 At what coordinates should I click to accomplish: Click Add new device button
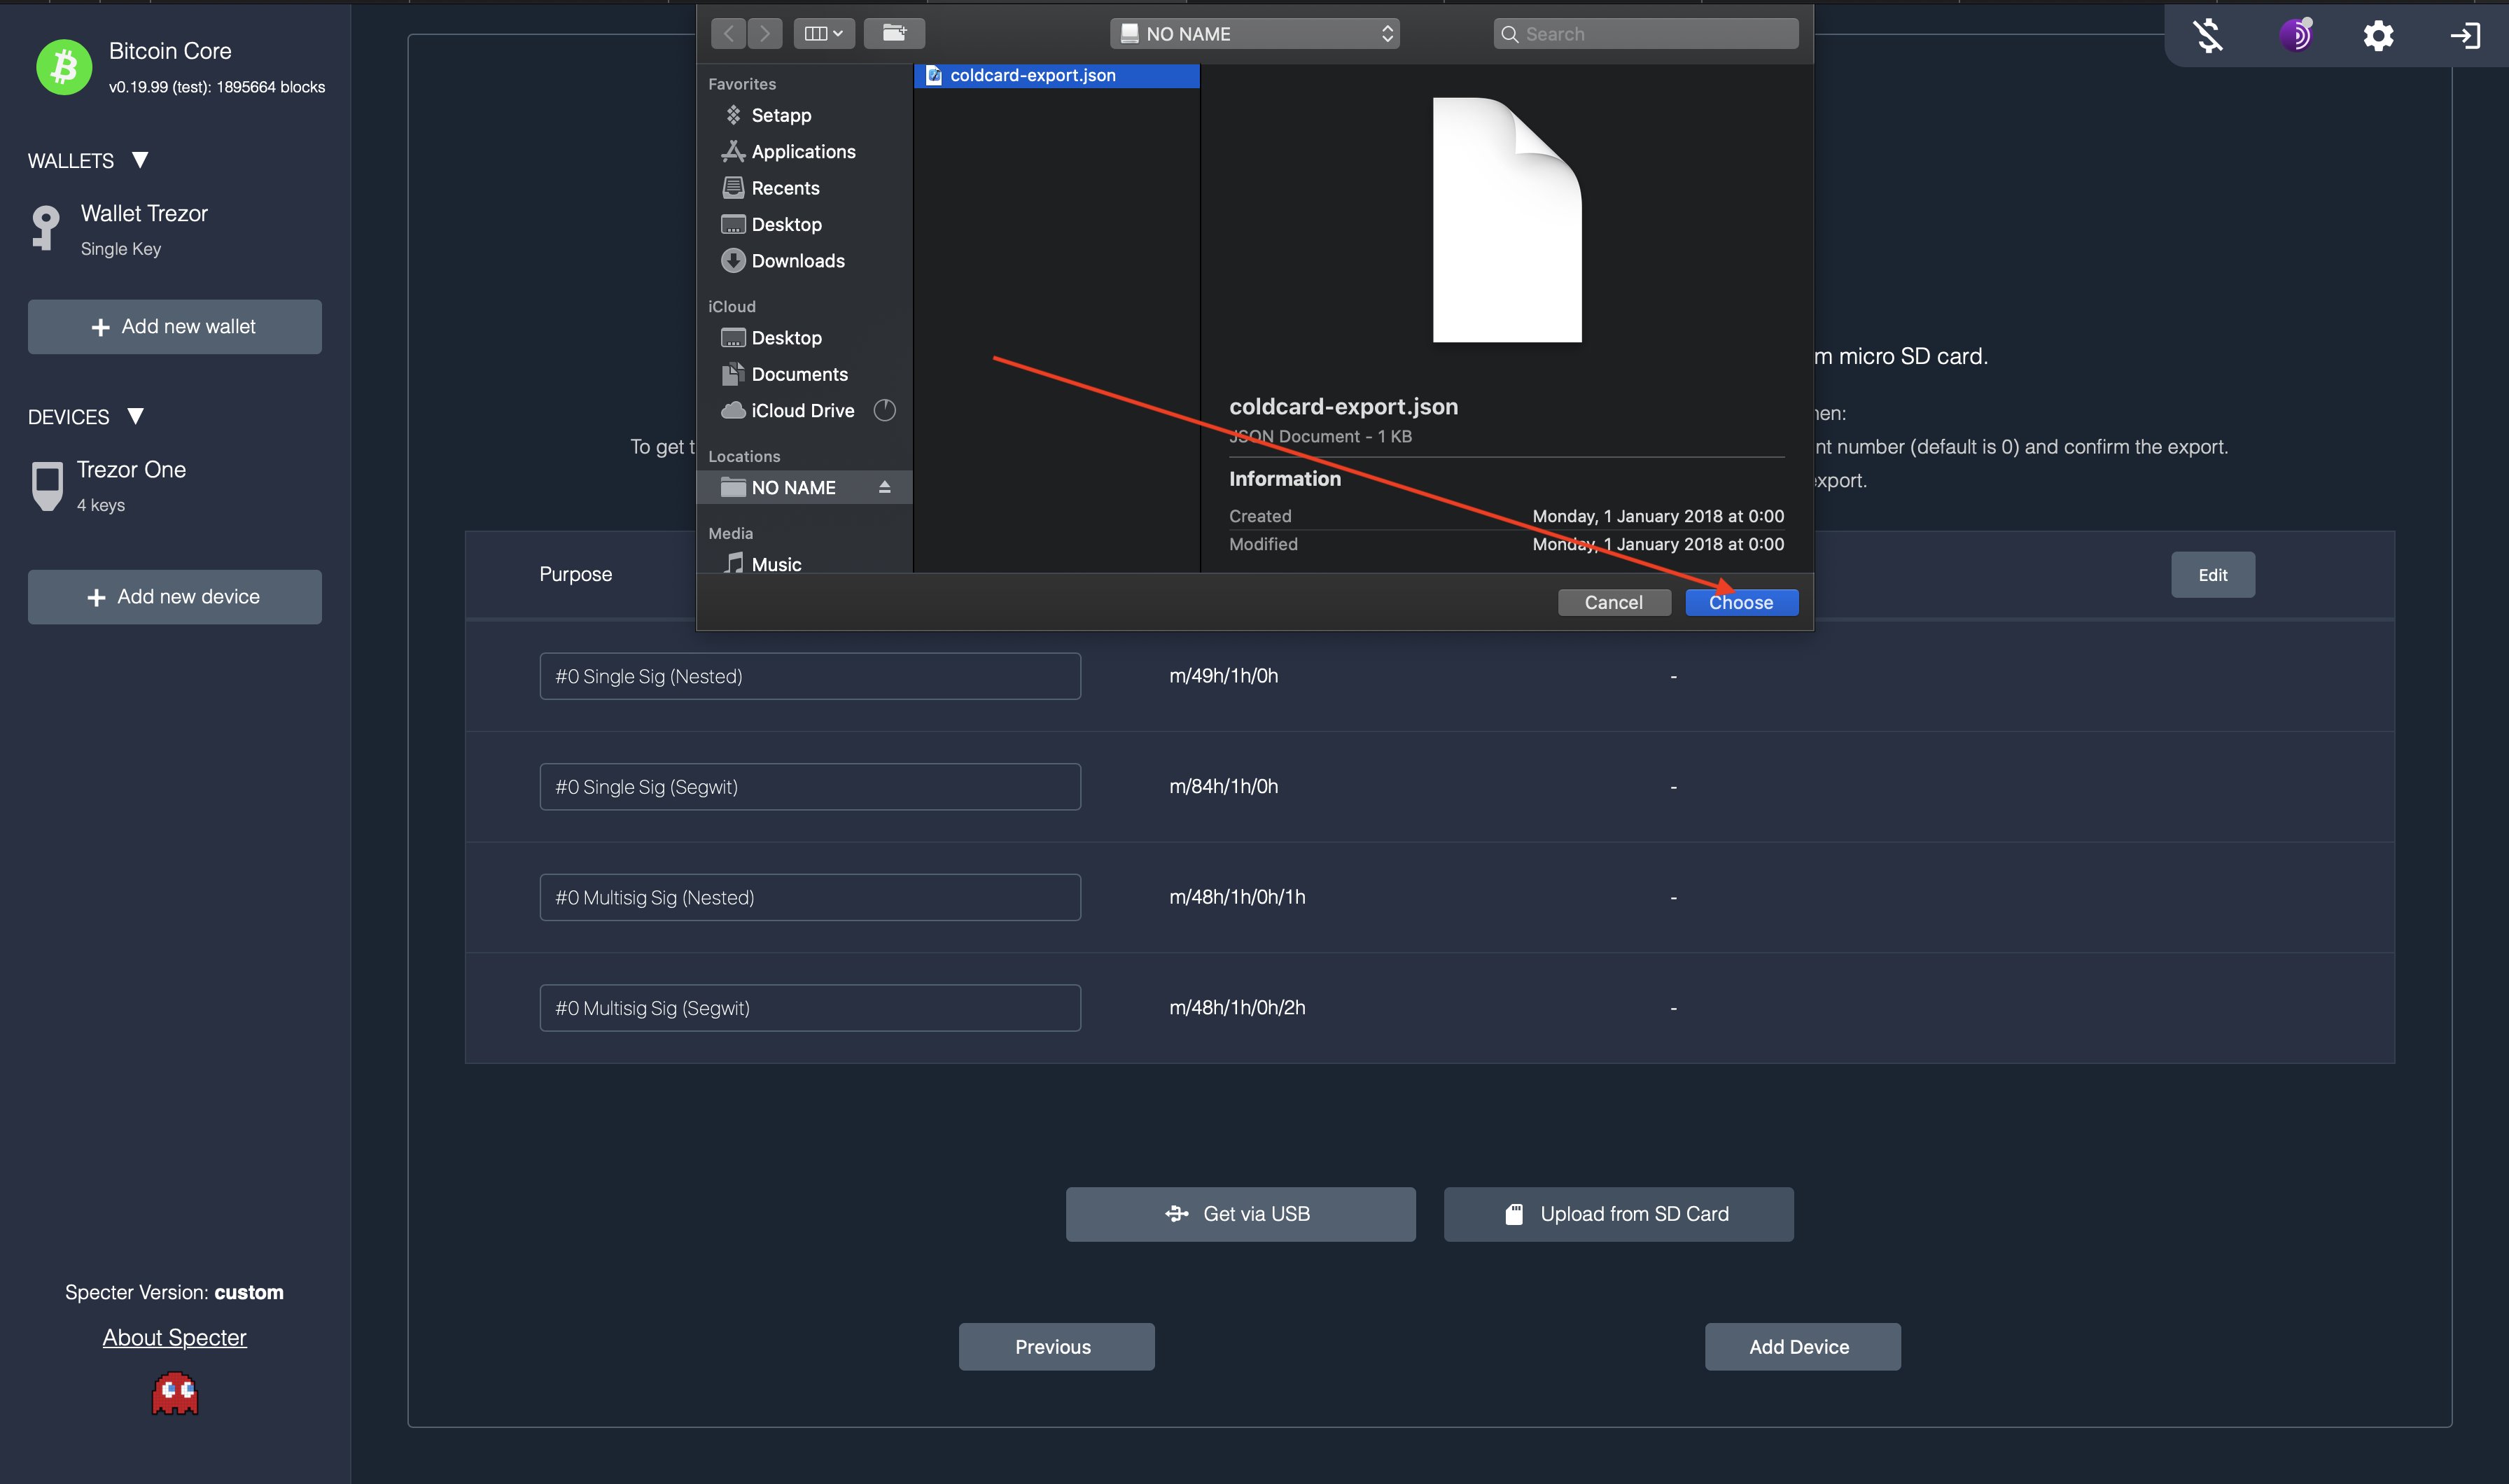point(175,597)
